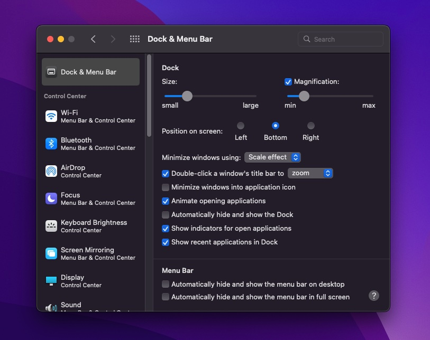Viewport: 430px width, 340px height.
Task: Click the 'Control Center' section header
Action: pos(65,96)
